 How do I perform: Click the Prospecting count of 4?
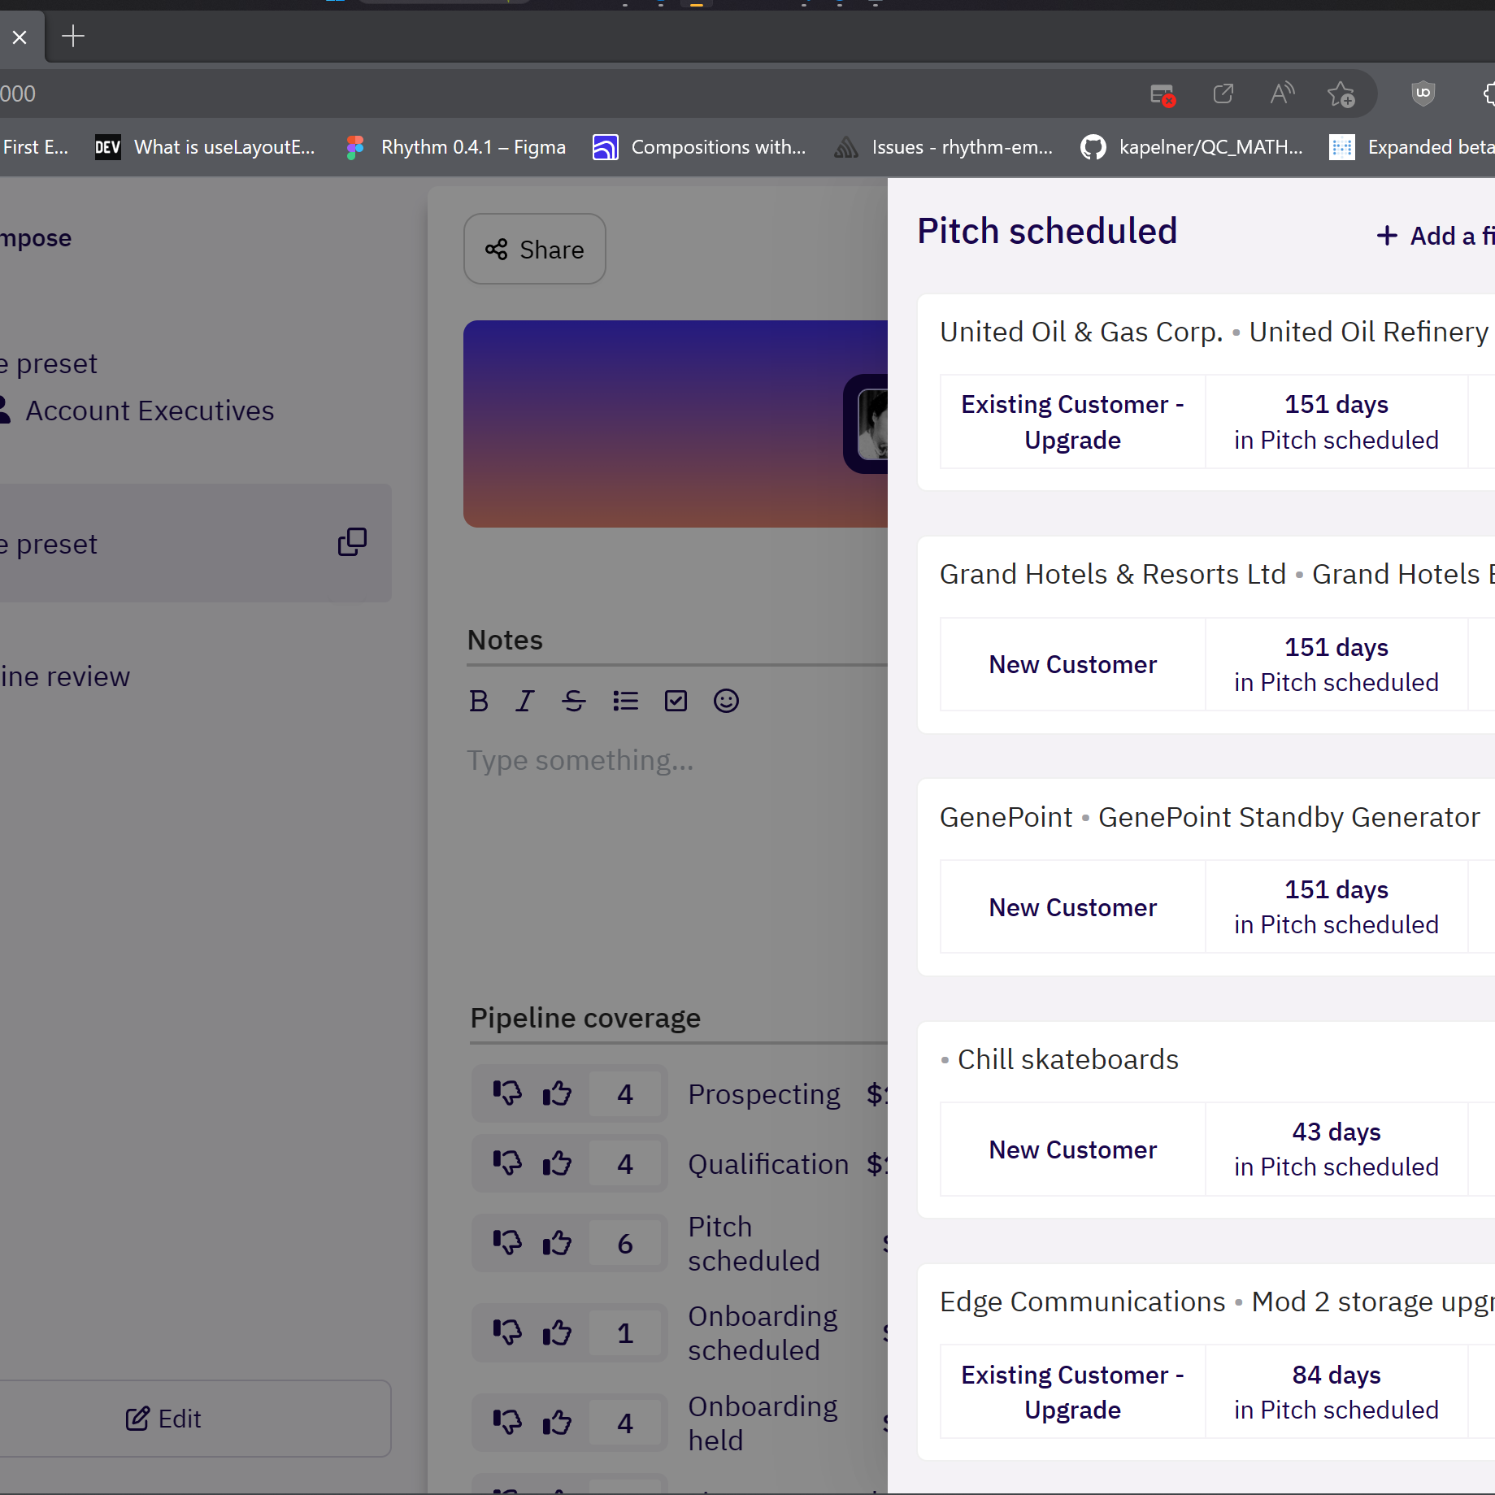pos(624,1093)
